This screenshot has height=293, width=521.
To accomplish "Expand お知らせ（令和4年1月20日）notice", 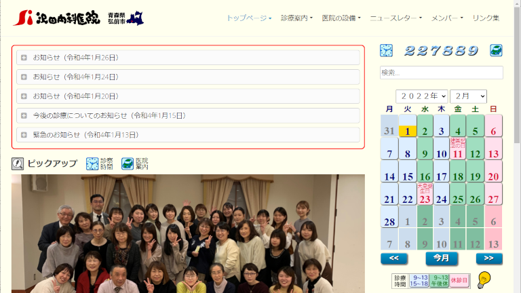I will pos(188,96).
